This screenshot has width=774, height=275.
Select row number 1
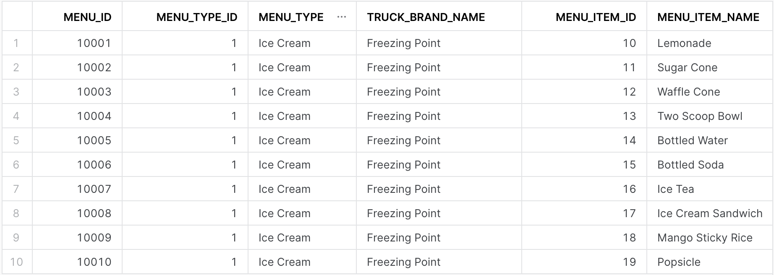click(16, 43)
